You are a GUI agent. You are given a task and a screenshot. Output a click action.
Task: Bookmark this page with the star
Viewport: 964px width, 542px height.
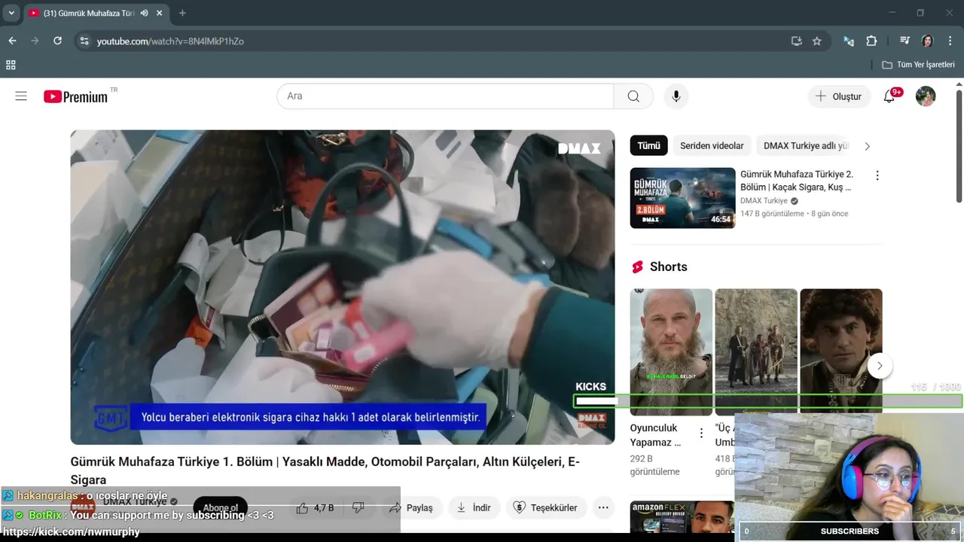click(x=816, y=41)
